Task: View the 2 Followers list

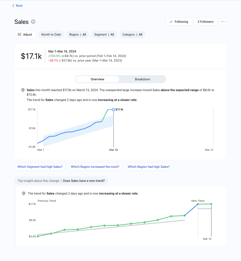Action: point(205,22)
